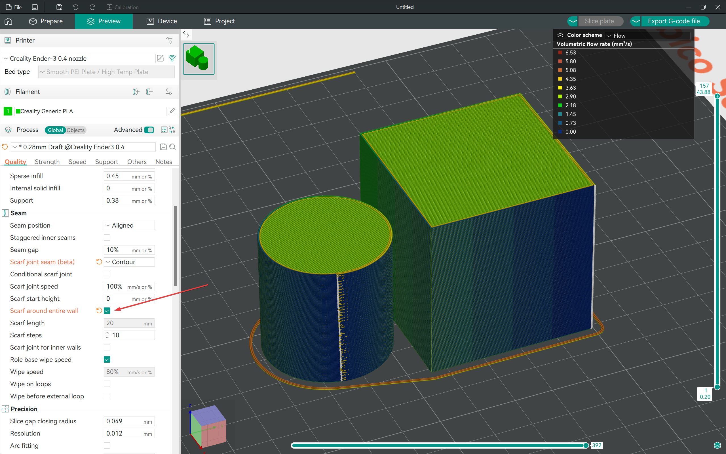
Task: Toggle Wipe on loops checkbox
Action: click(107, 384)
